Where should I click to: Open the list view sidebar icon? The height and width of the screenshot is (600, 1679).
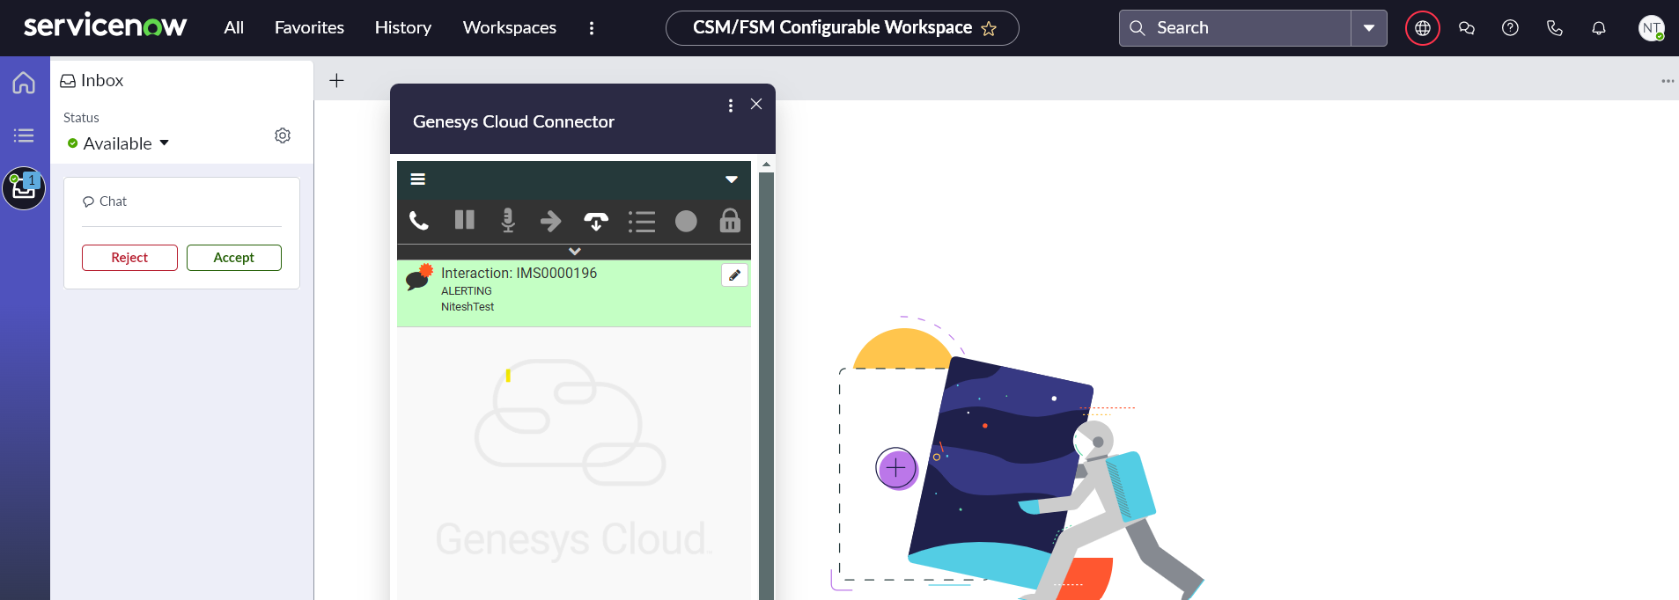24,135
